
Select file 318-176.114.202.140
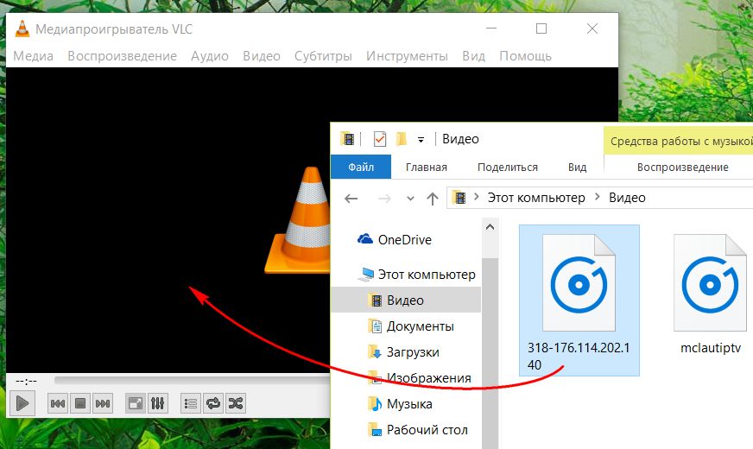579,300
